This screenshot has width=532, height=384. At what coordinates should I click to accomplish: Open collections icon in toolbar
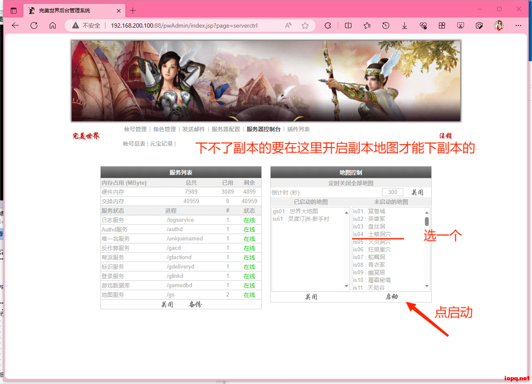tap(442, 25)
